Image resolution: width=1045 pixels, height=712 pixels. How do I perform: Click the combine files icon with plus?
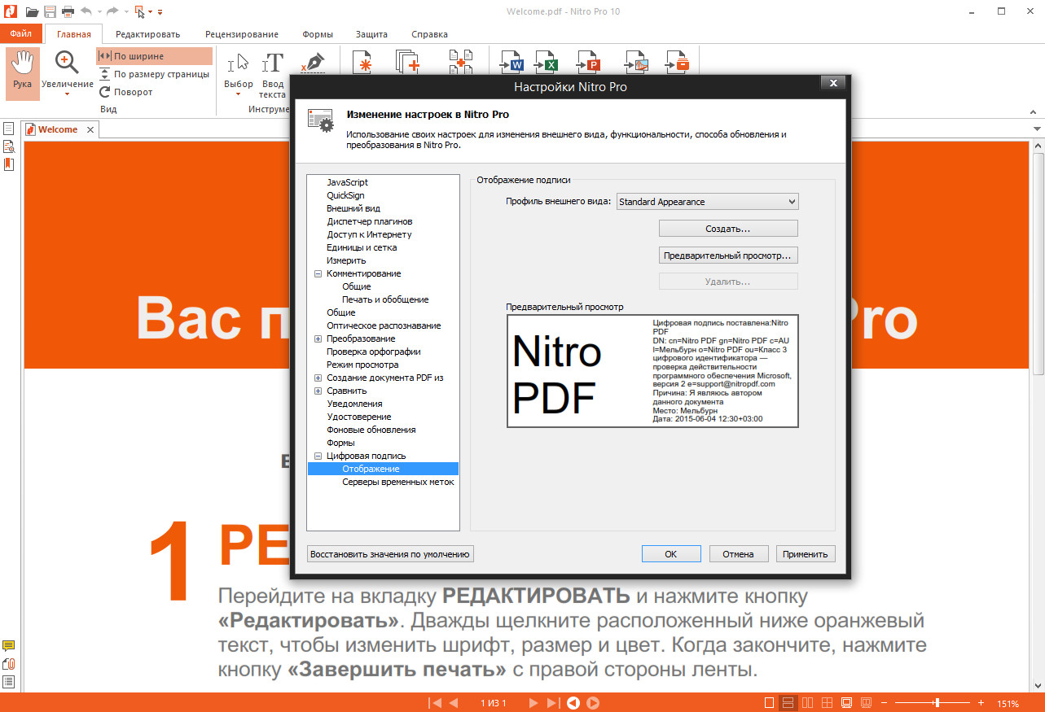pos(407,62)
